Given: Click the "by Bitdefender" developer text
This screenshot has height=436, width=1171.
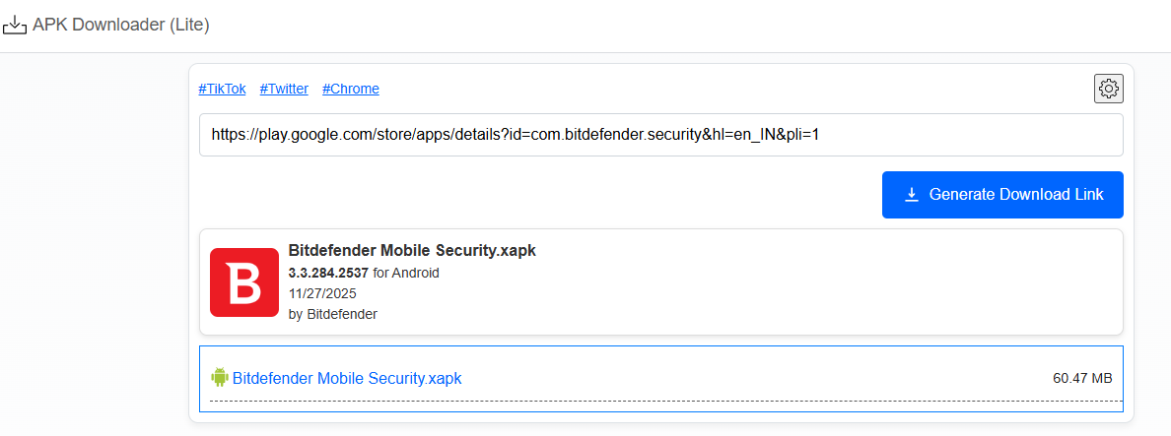Looking at the screenshot, I should pyautogui.click(x=332, y=314).
